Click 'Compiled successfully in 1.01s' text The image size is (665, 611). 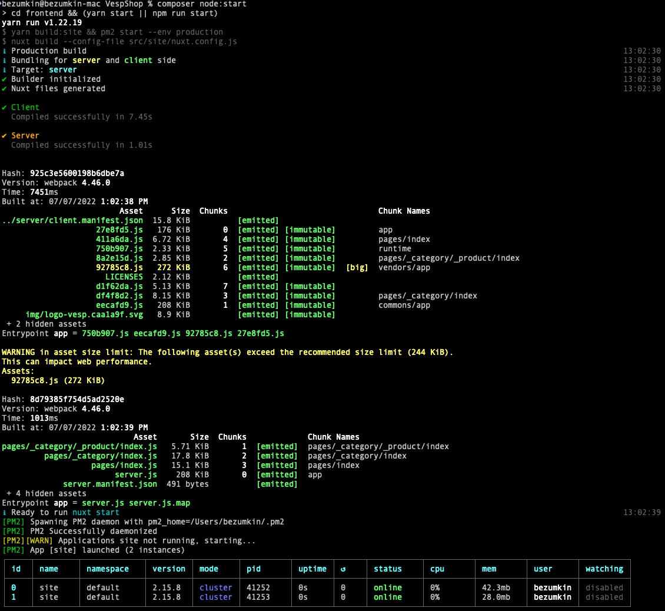[81, 145]
